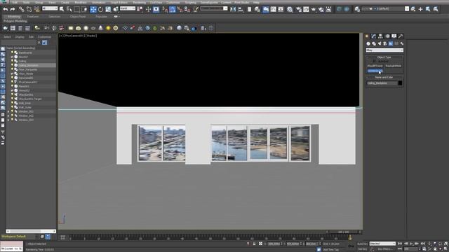The height and width of the screenshot is (252, 449).
Task: Open the Selection ribbon tab
Action: (54, 17)
